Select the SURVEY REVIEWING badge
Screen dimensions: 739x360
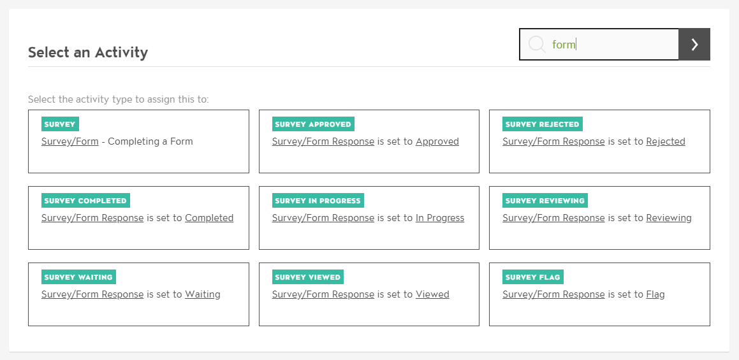545,201
